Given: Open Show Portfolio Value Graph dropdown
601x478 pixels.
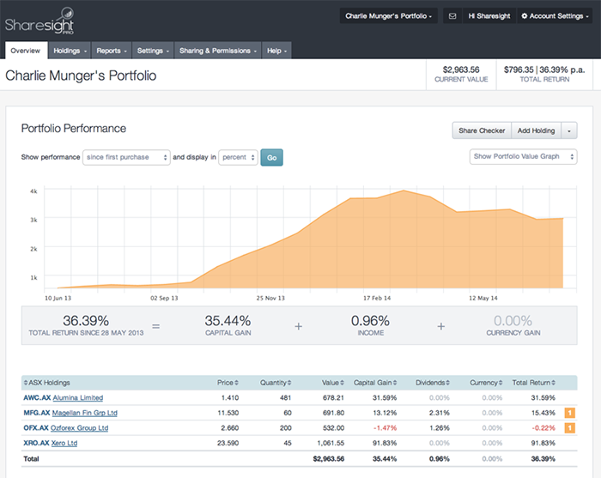Looking at the screenshot, I should pyautogui.click(x=523, y=157).
